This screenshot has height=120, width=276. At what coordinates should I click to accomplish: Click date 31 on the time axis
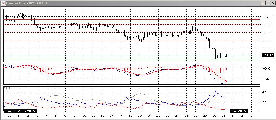[223, 116]
